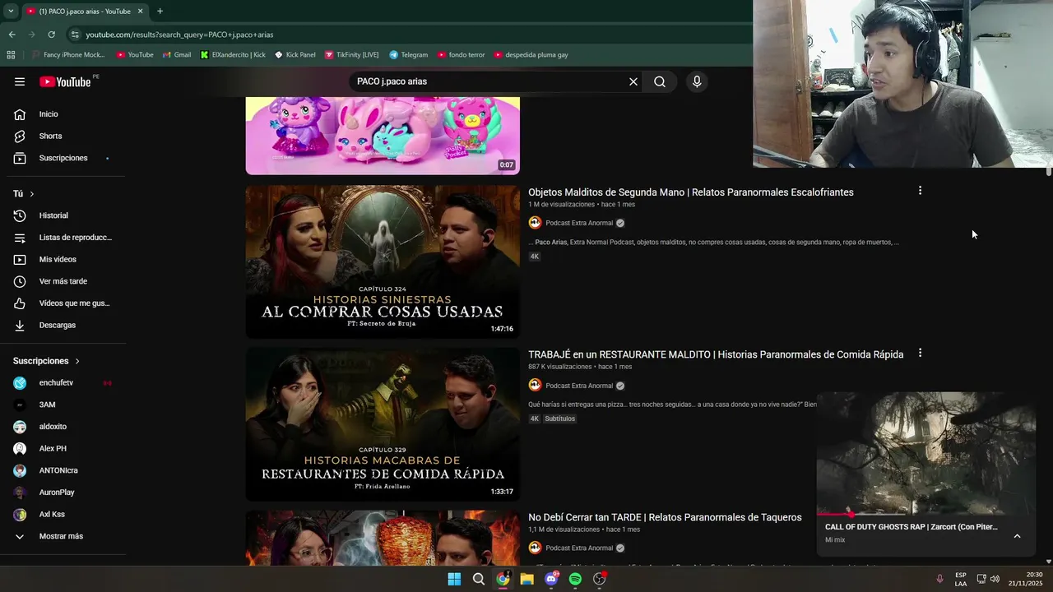Expand the Suscripciones heading chevron
Image resolution: width=1053 pixels, height=592 pixels.
tap(77, 361)
